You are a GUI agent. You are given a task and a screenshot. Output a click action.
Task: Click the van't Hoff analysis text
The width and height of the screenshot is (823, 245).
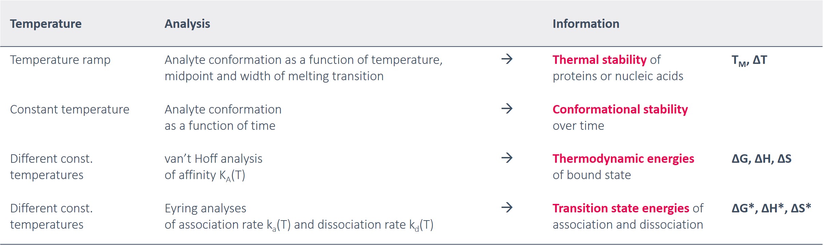(213, 159)
